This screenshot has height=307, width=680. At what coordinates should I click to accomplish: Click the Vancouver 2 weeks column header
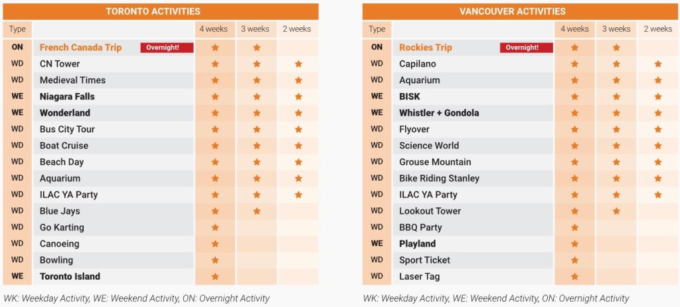658,29
